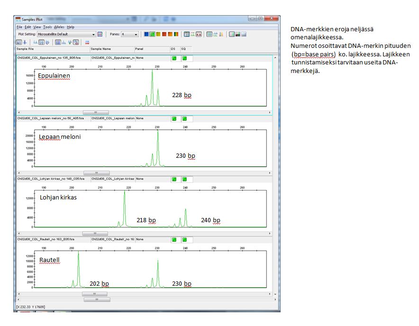Click the Sample Name column header
The width and height of the screenshot is (419, 326).
coord(100,49)
